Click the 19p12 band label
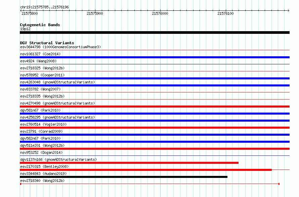 pos(25,29)
